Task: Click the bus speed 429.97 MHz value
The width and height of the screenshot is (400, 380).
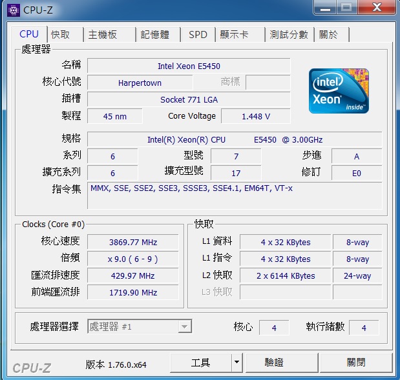Action: coord(133,275)
